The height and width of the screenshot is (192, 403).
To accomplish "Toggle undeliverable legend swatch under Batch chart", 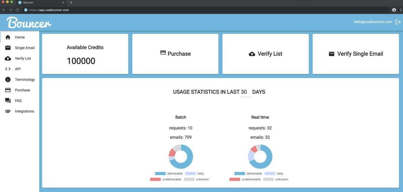I will click(x=155, y=179).
